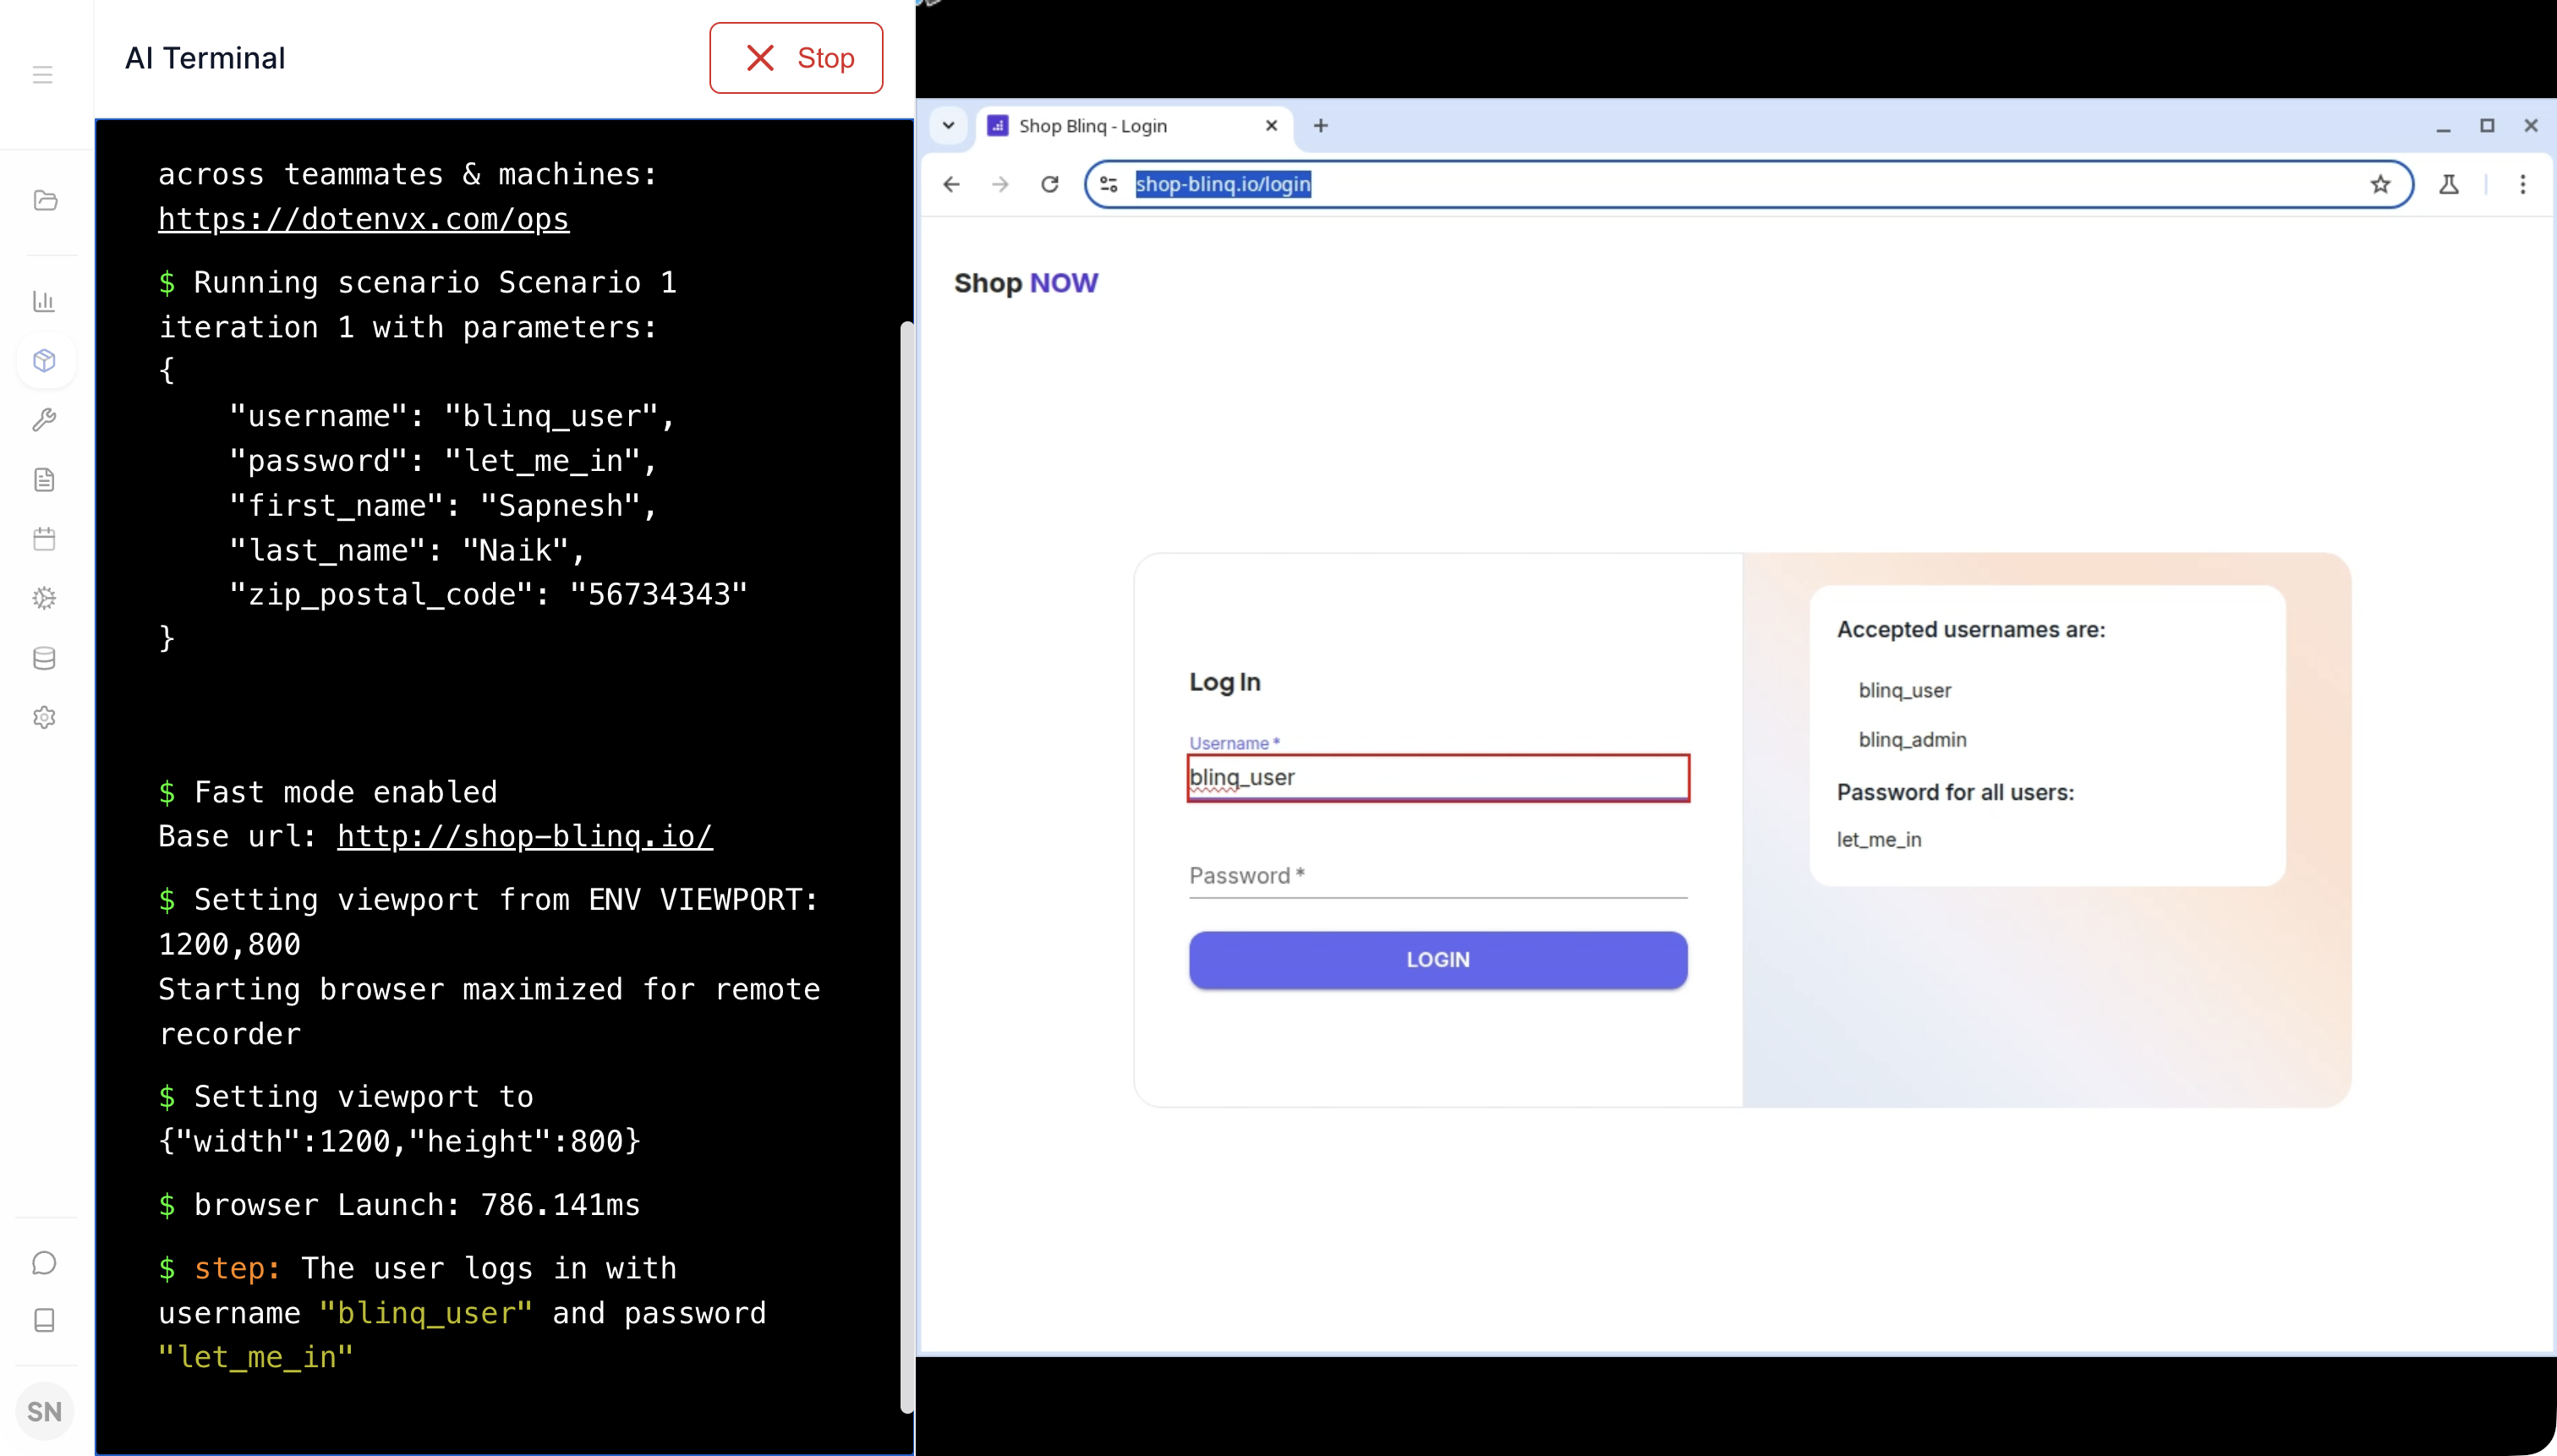Click the blue LOGIN button
The height and width of the screenshot is (1456, 2557).
point(1437,960)
